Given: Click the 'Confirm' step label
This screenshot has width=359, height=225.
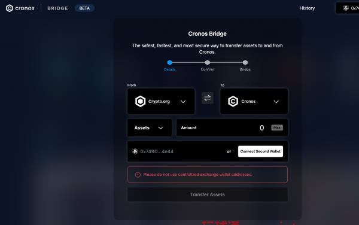Looking at the screenshot, I should coord(208,69).
